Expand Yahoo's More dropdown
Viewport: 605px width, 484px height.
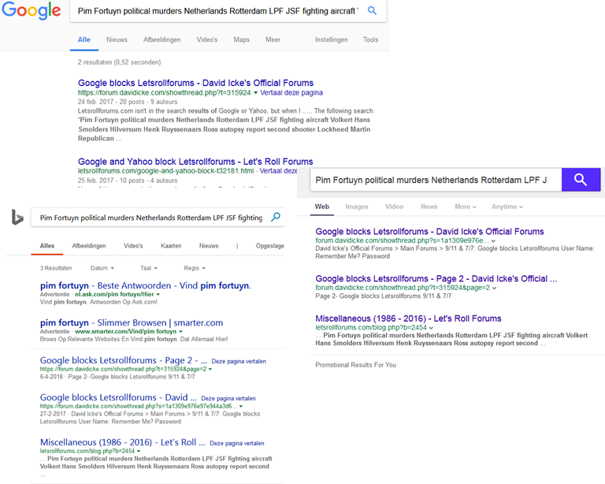[466, 207]
